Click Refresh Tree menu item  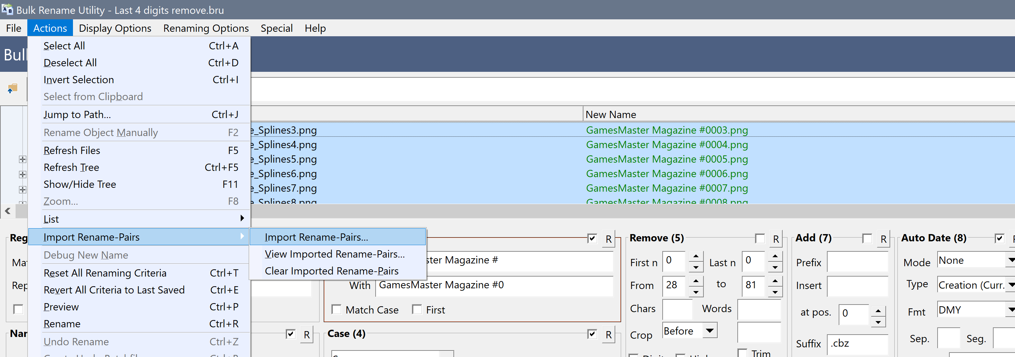pos(139,167)
